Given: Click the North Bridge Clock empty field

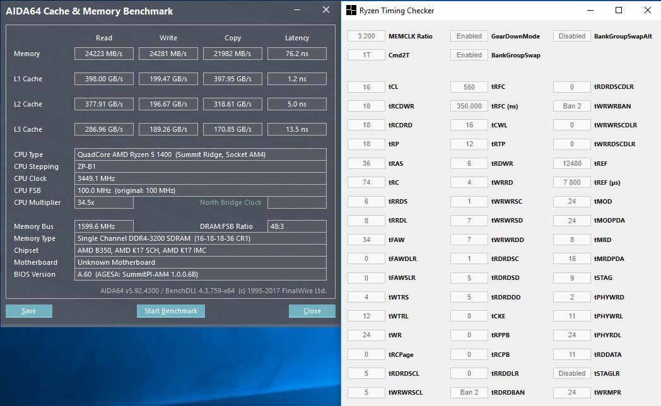Looking at the screenshot, I should (297, 202).
